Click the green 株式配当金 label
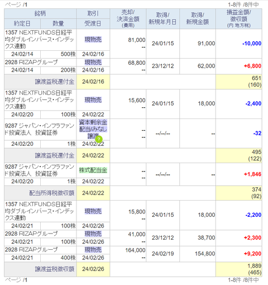 coord(93,170)
